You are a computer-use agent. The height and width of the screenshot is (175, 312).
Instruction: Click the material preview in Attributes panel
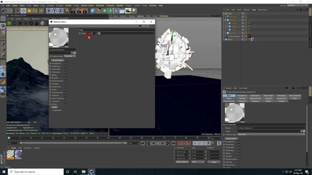pyautogui.click(x=234, y=112)
